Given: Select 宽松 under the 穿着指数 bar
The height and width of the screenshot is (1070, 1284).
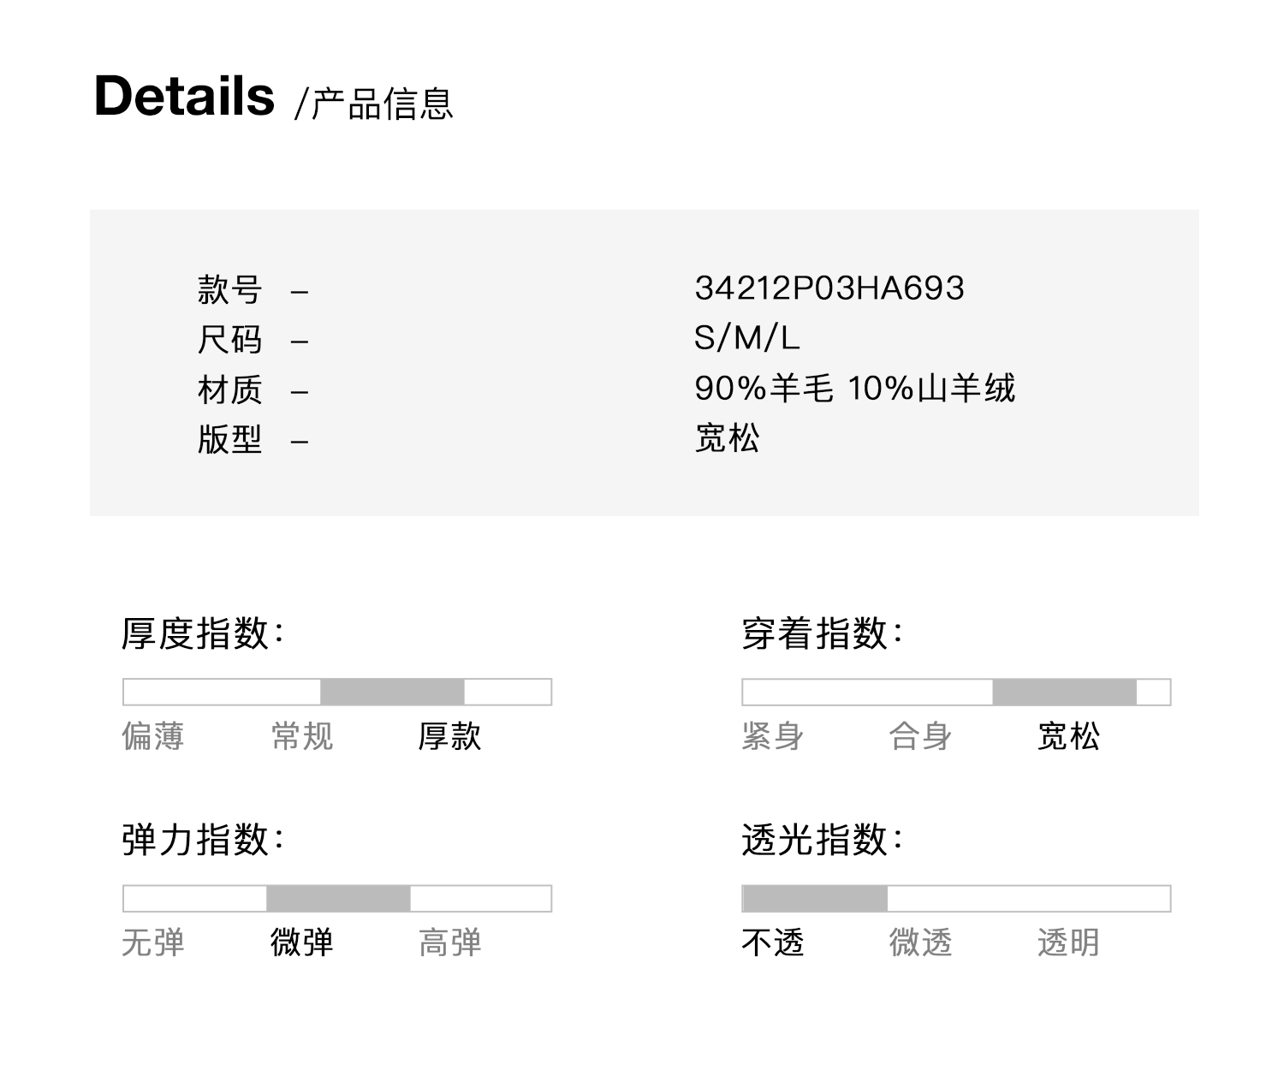Looking at the screenshot, I should [x=1068, y=736].
